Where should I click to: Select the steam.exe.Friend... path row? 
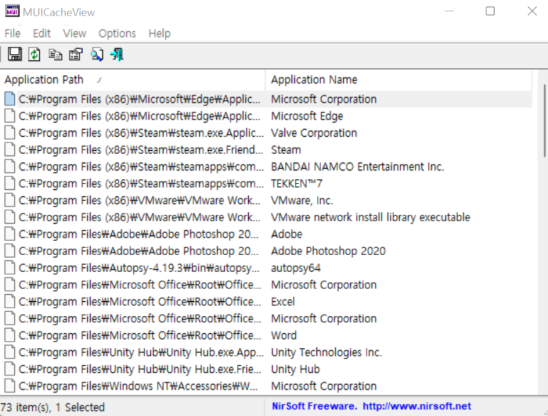tap(140, 150)
